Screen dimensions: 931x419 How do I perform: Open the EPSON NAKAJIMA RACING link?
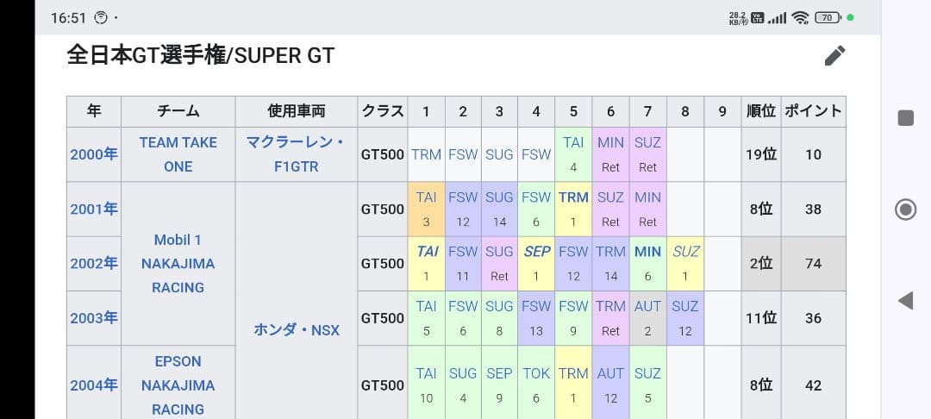[178, 385]
